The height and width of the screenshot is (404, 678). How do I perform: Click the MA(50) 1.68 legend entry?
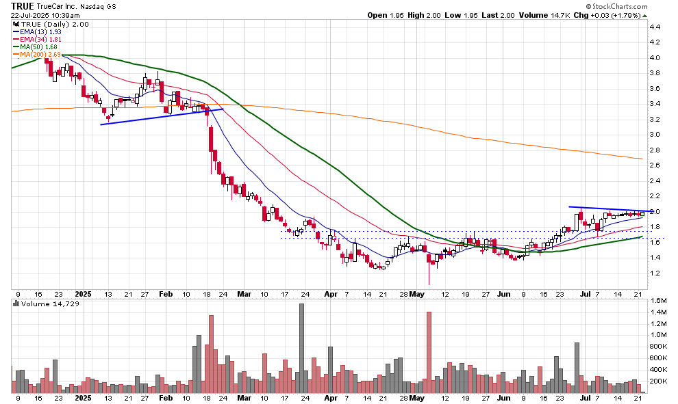[x=38, y=46]
